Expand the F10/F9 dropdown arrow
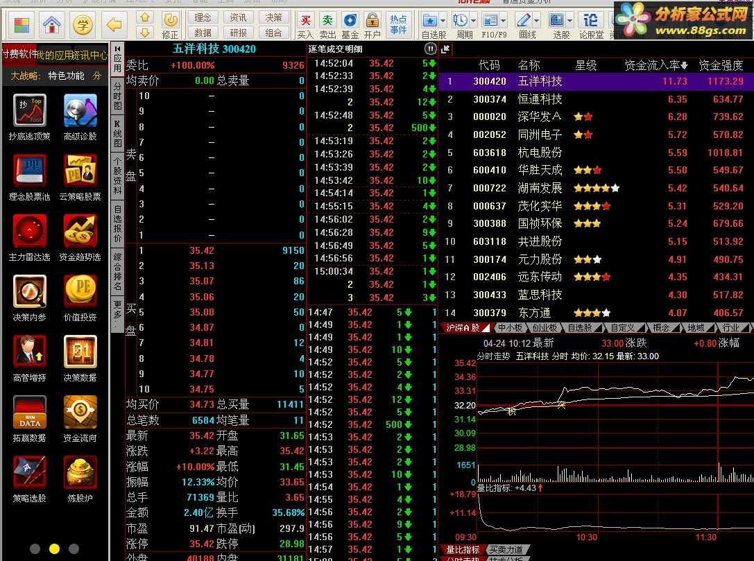The image size is (754, 561). click(x=504, y=21)
